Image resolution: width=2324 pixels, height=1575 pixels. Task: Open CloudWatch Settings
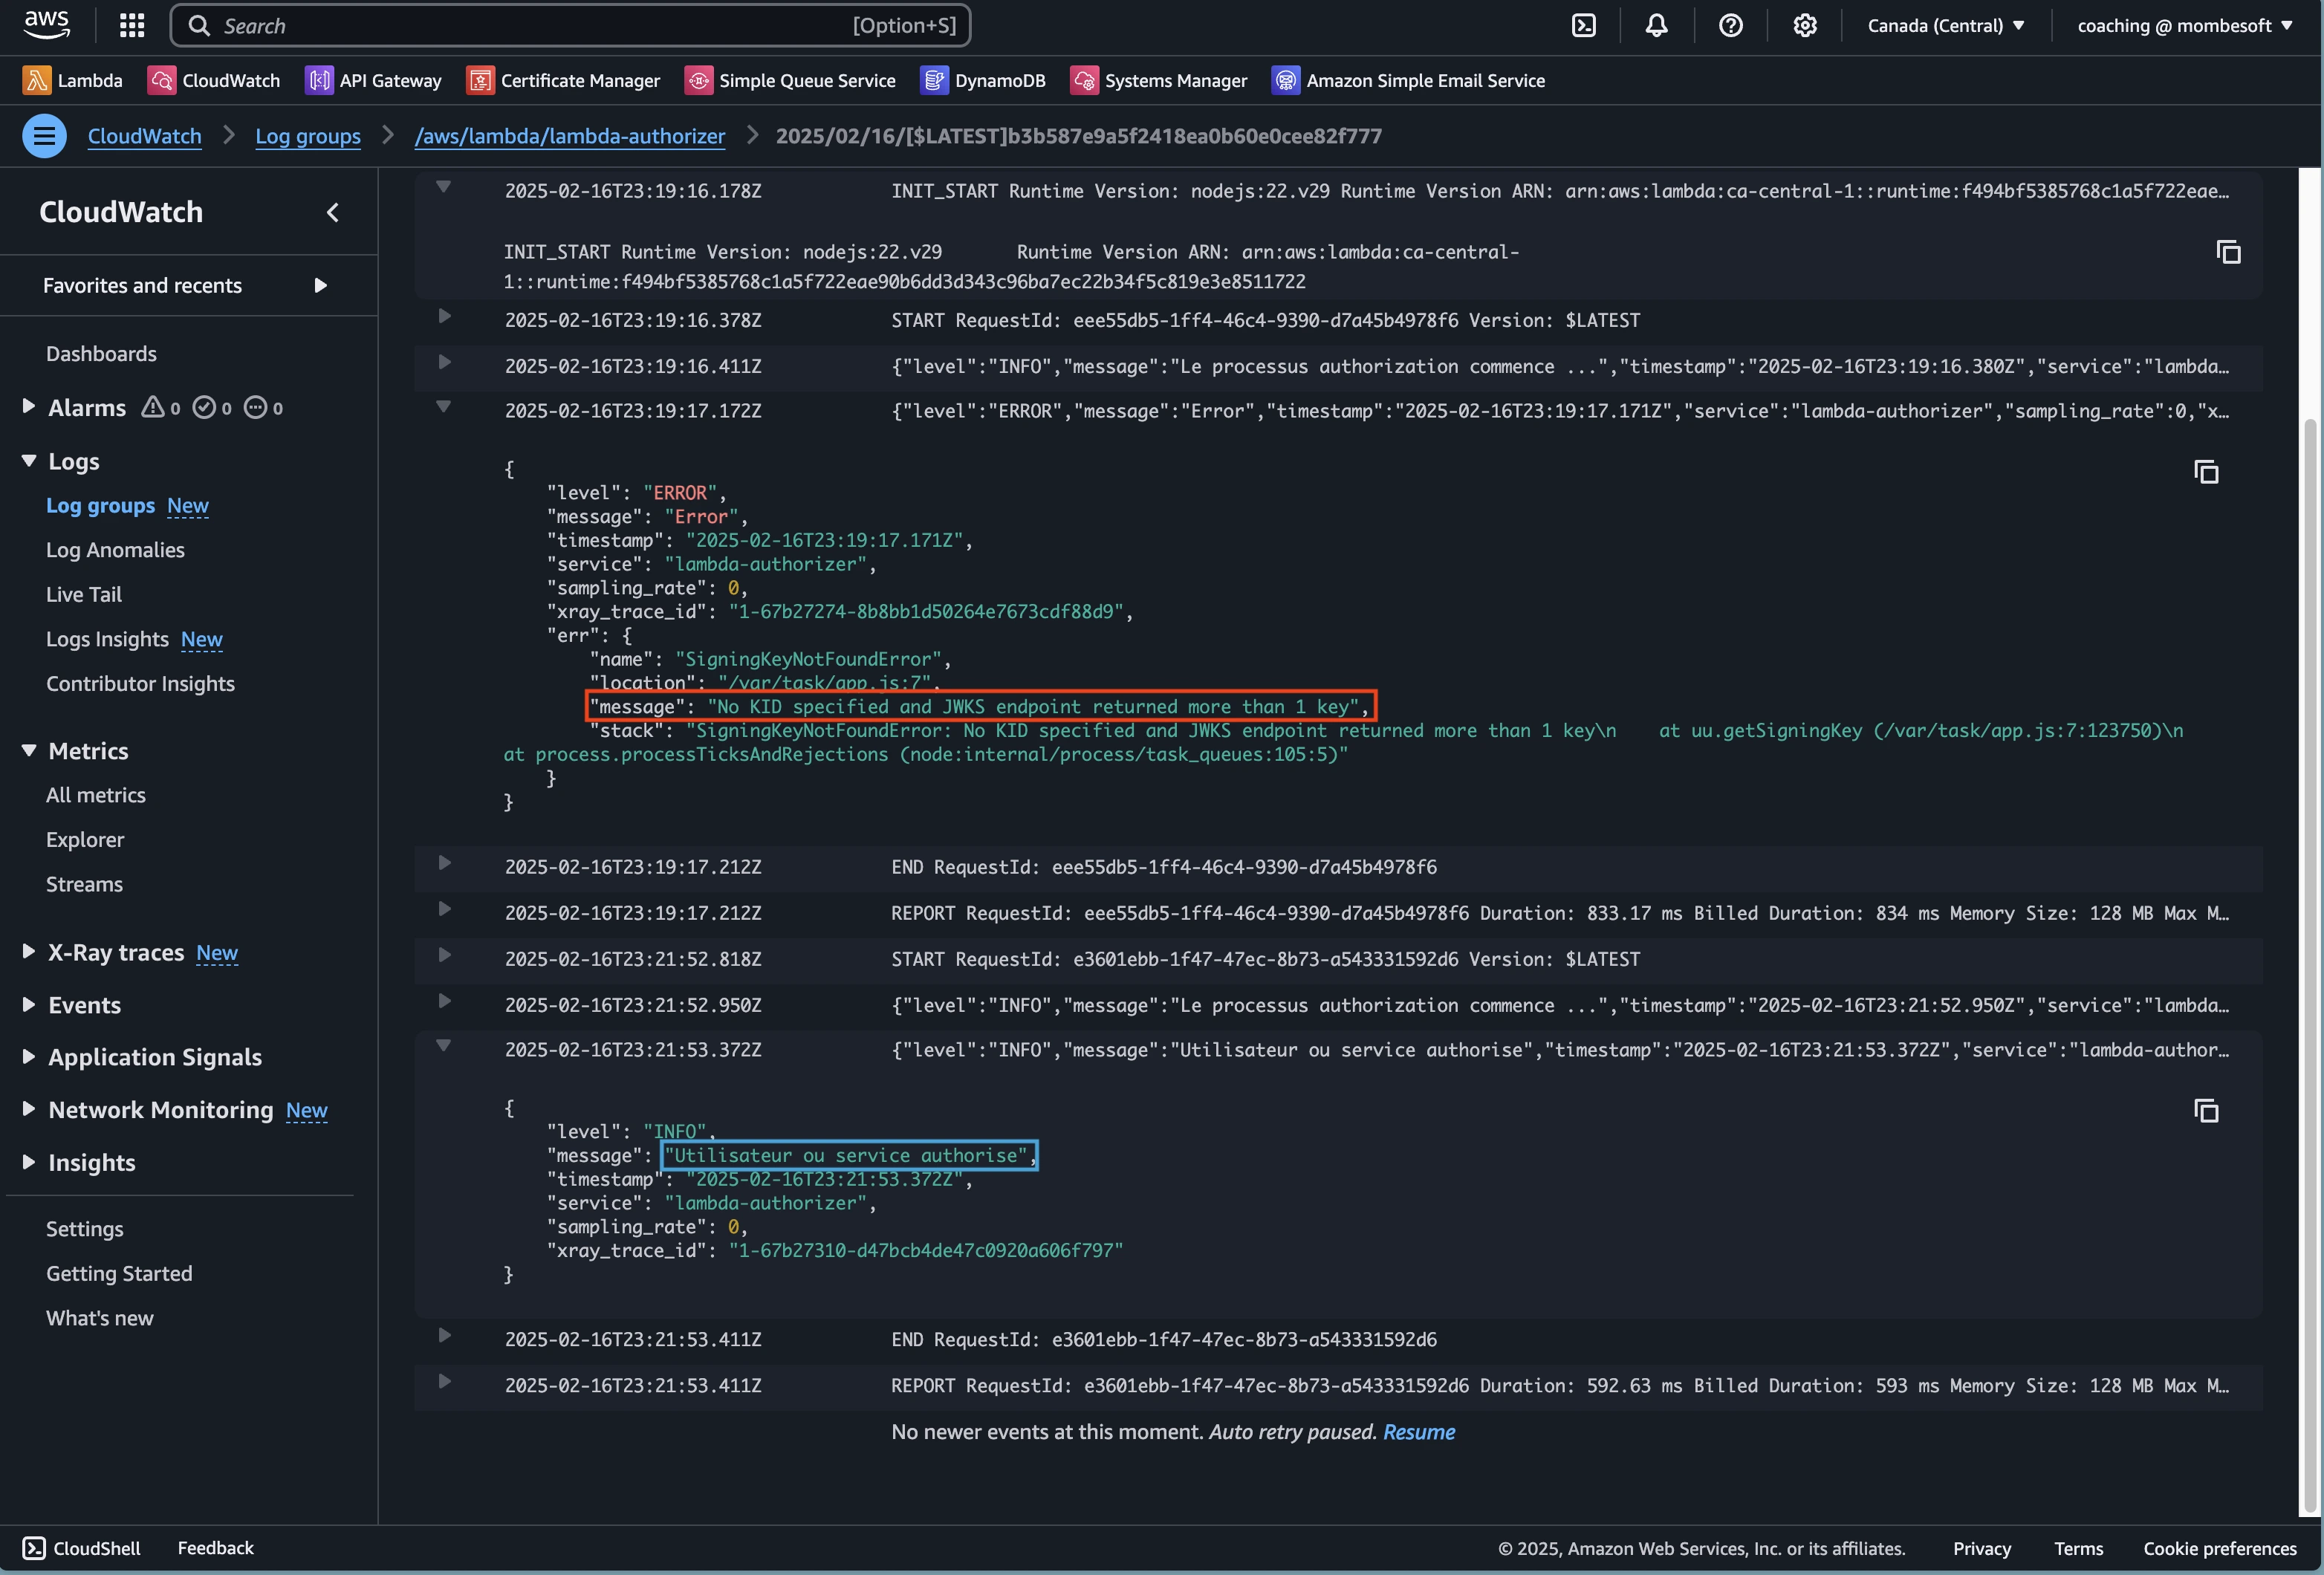[x=84, y=1229]
